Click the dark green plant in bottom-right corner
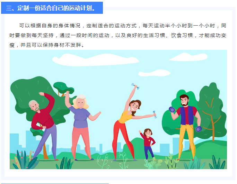Image resolution: width=237 pixels, height=184 pixels. tap(217, 162)
